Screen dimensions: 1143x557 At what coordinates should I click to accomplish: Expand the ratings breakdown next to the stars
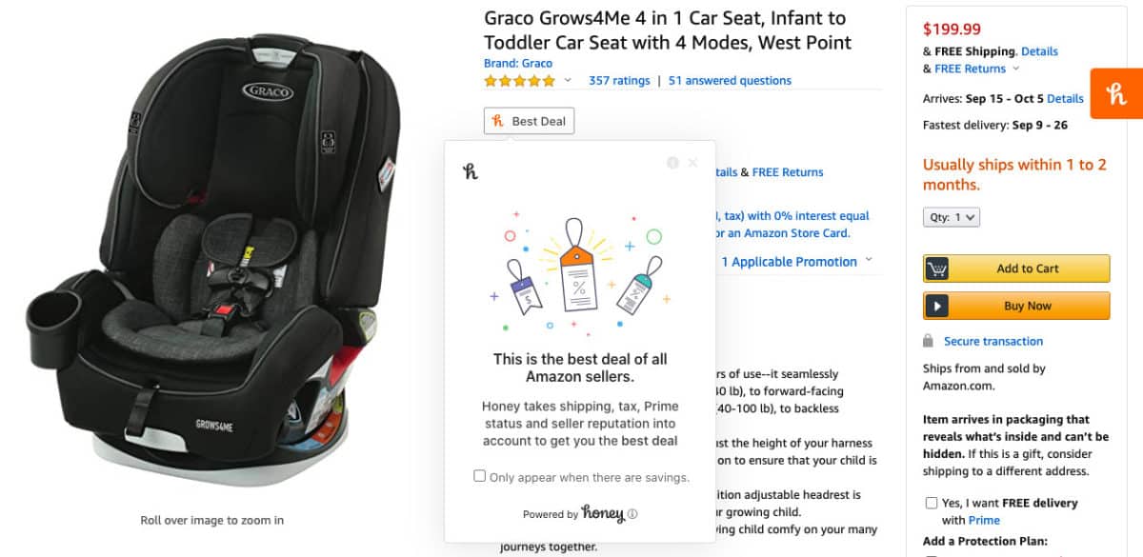(x=567, y=81)
